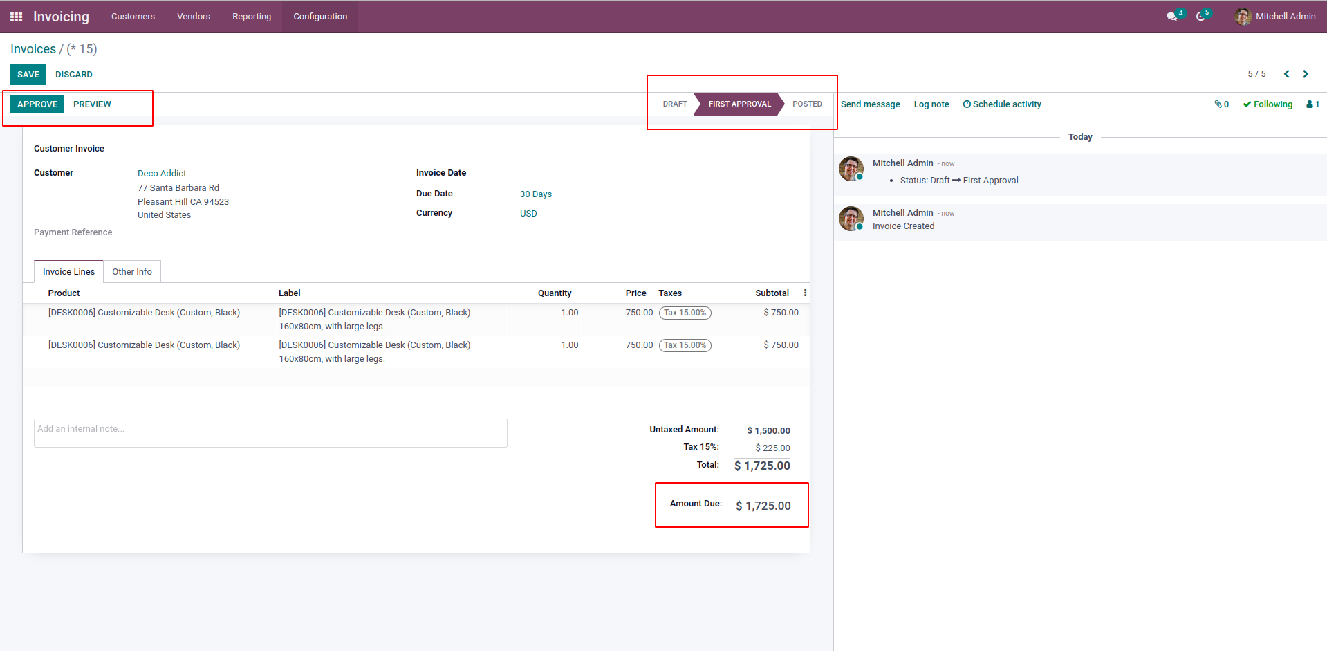Open activities clock icon in navbar
This screenshot has width=1327, height=651.
tap(1200, 17)
